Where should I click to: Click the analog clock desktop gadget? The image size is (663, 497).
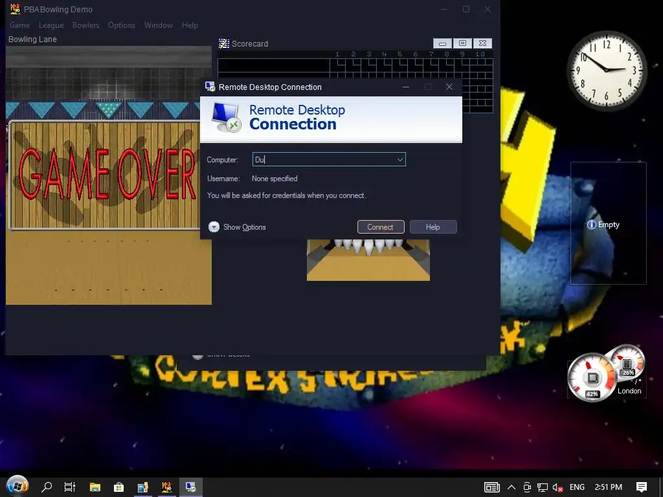(x=607, y=70)
